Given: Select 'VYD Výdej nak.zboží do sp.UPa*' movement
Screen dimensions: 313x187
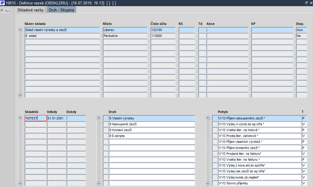Looking at the screenshot, I should [259, 171].
